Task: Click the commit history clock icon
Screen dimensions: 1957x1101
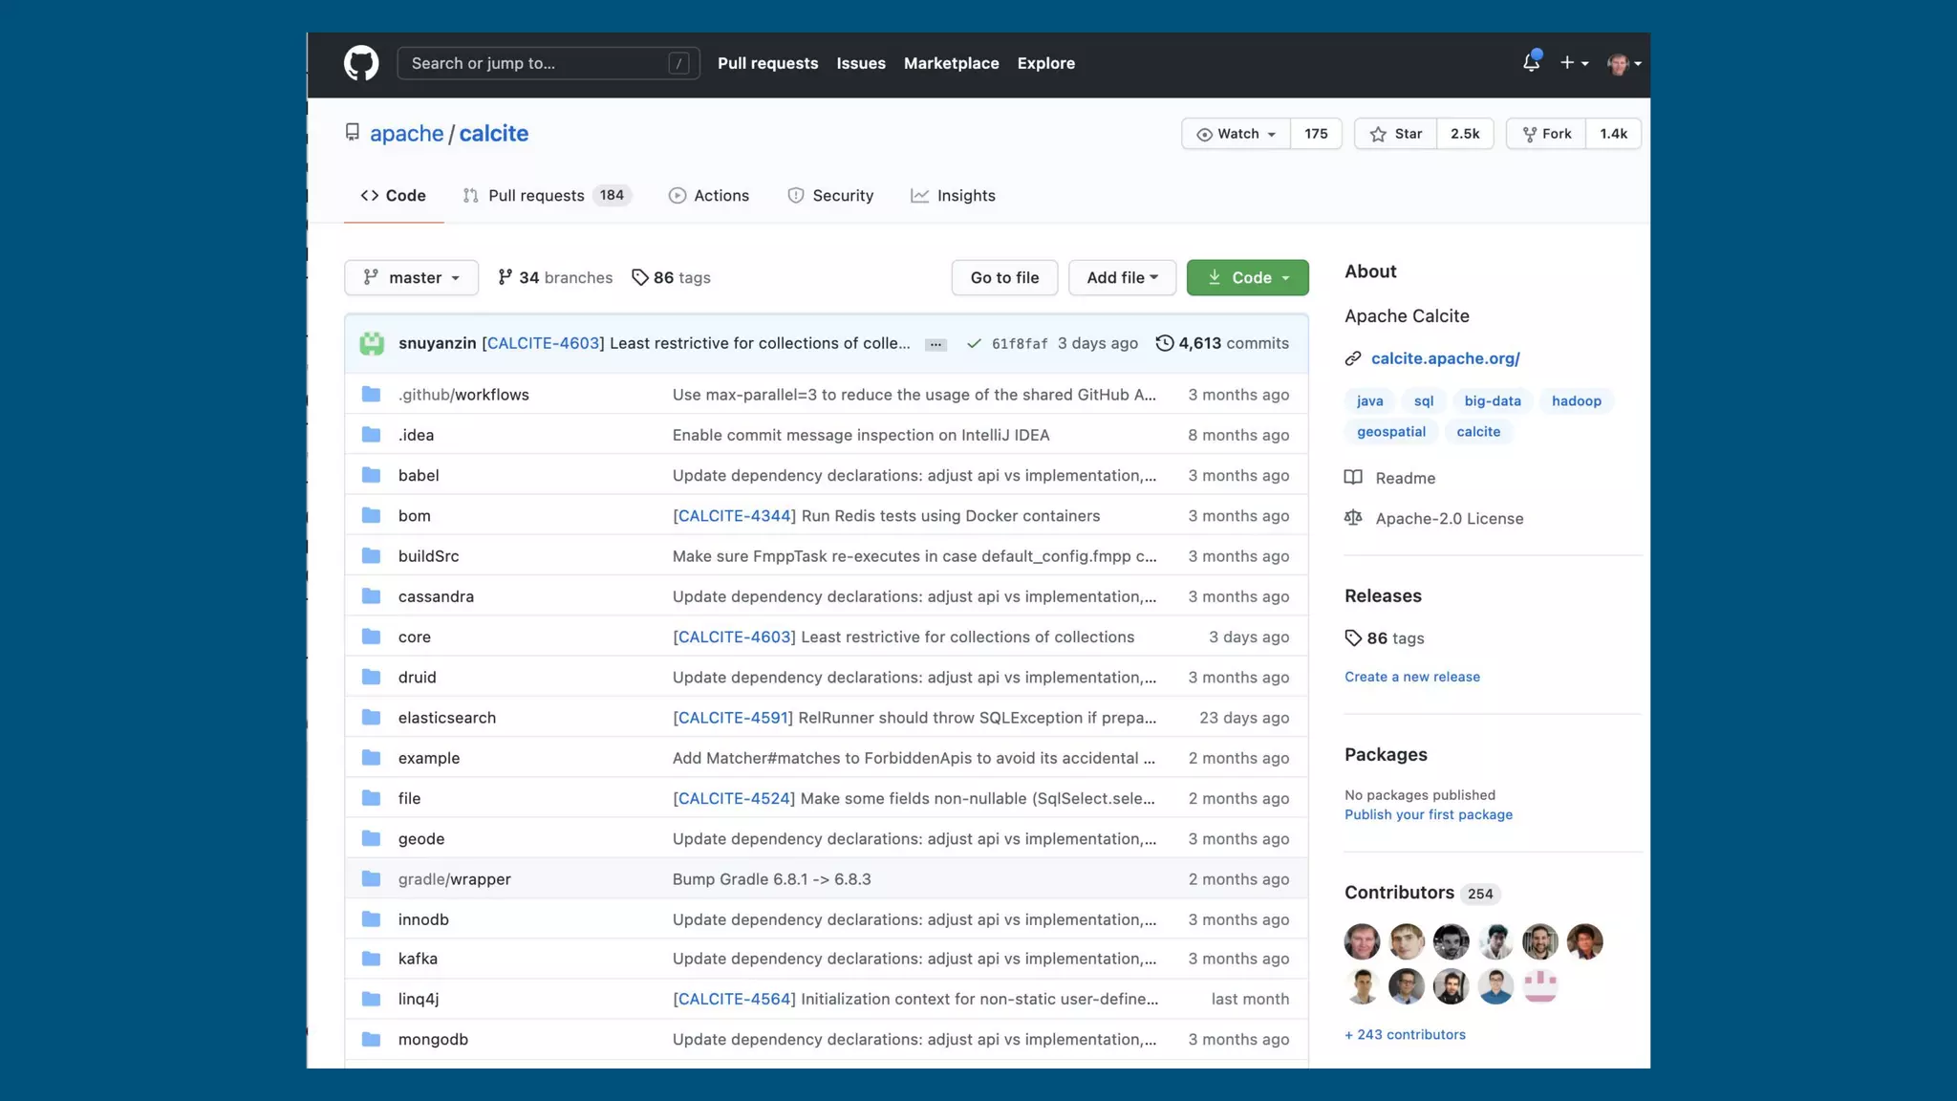Action: click(1164, 343)
